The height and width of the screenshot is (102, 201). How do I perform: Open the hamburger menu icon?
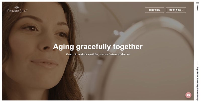[197, 3]
